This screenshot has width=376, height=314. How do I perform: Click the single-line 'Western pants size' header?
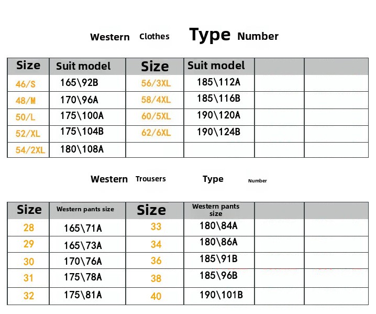(x=85, y=209)
